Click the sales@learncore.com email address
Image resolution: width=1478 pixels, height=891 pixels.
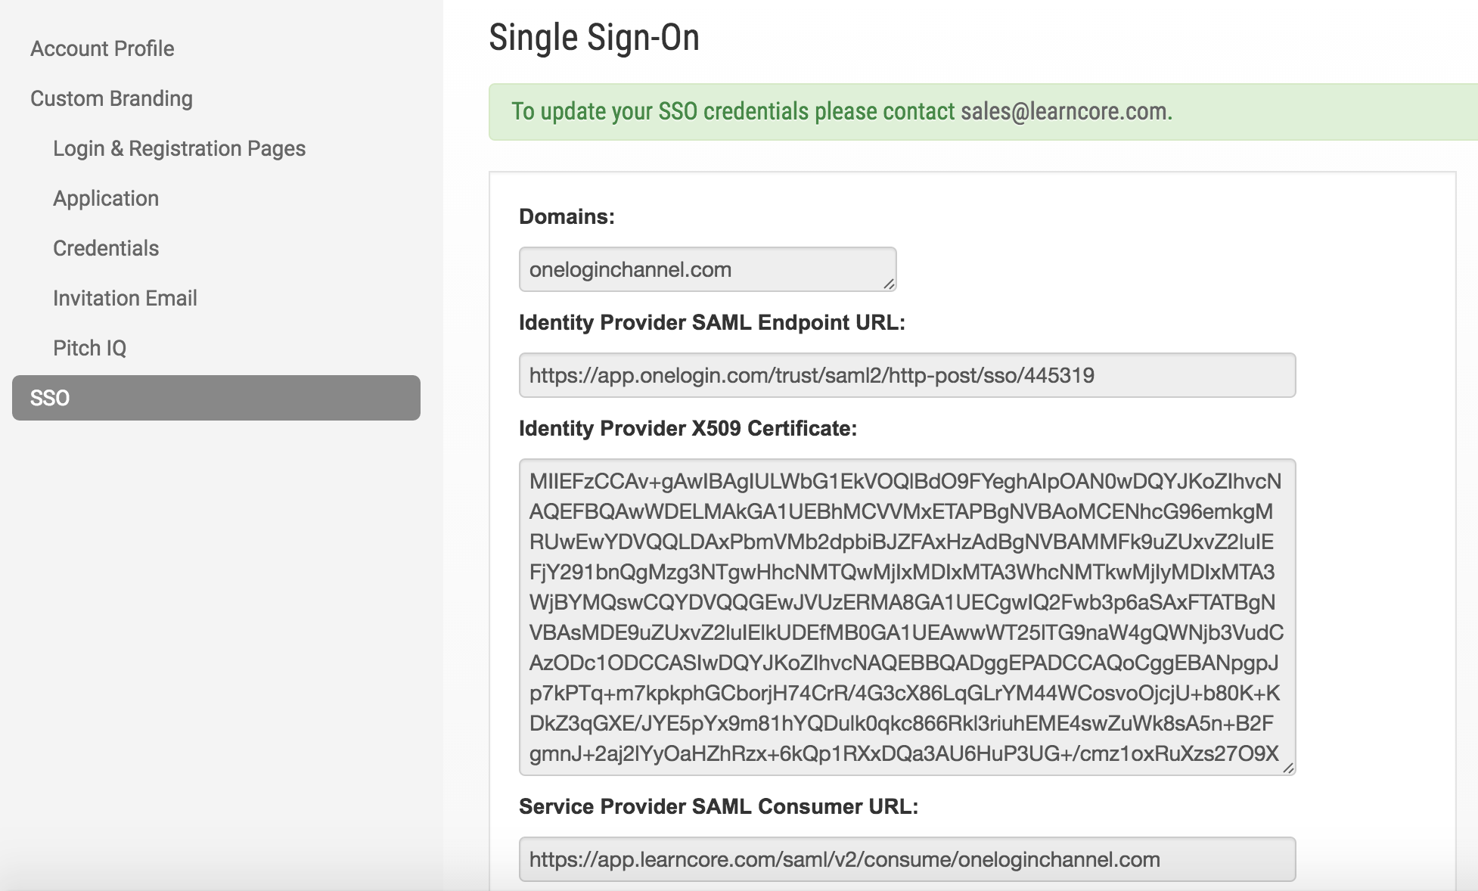tap(1066, 112)
